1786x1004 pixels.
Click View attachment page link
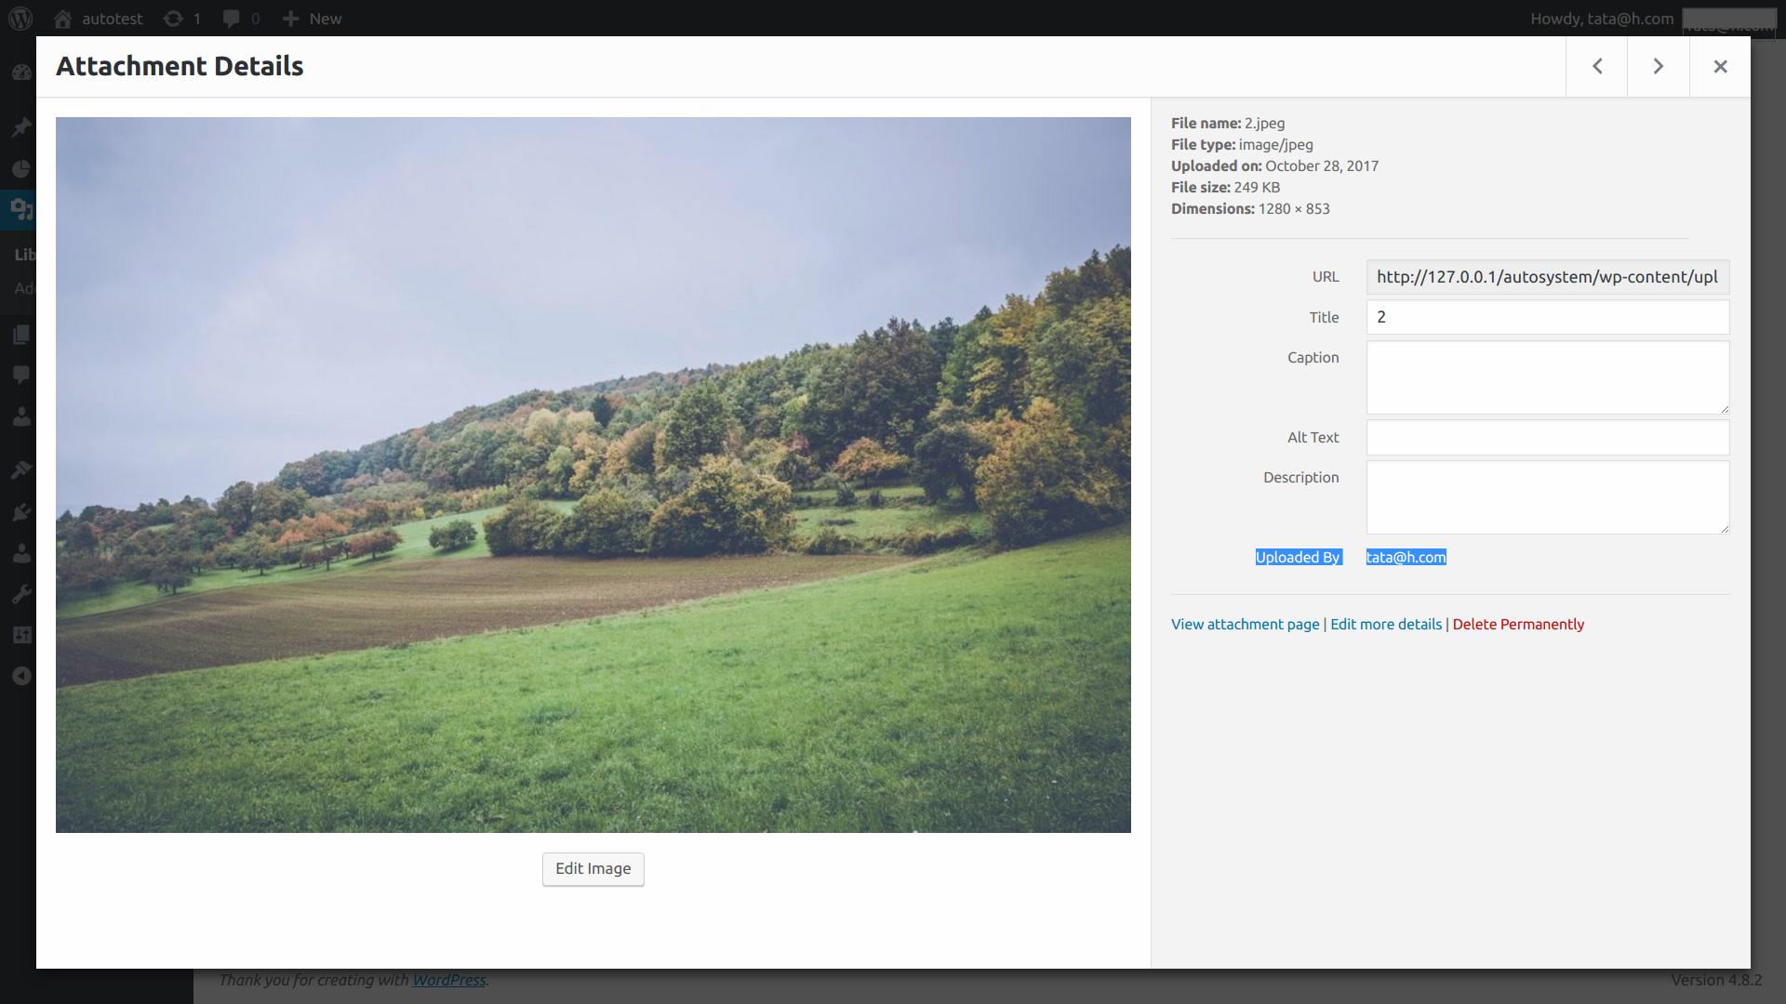click(x=1245, y=624)
